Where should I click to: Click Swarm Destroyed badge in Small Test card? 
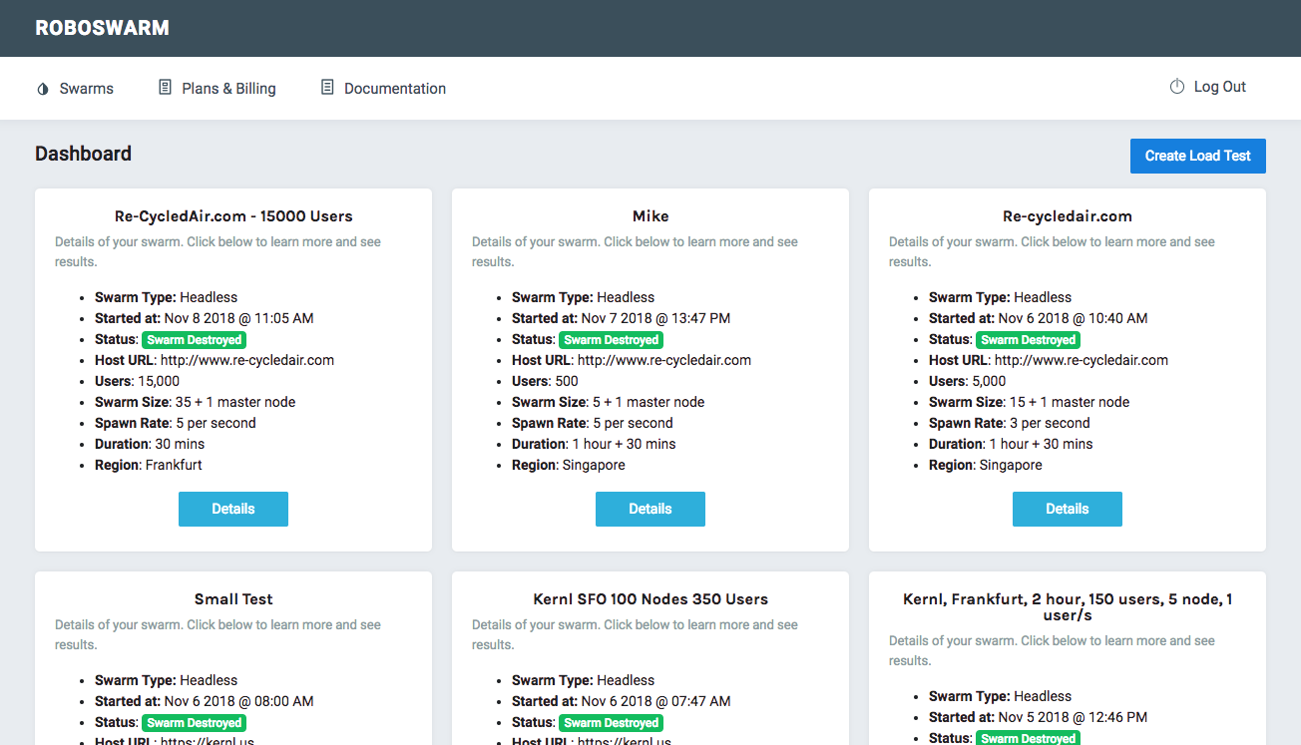pos(195,723)
